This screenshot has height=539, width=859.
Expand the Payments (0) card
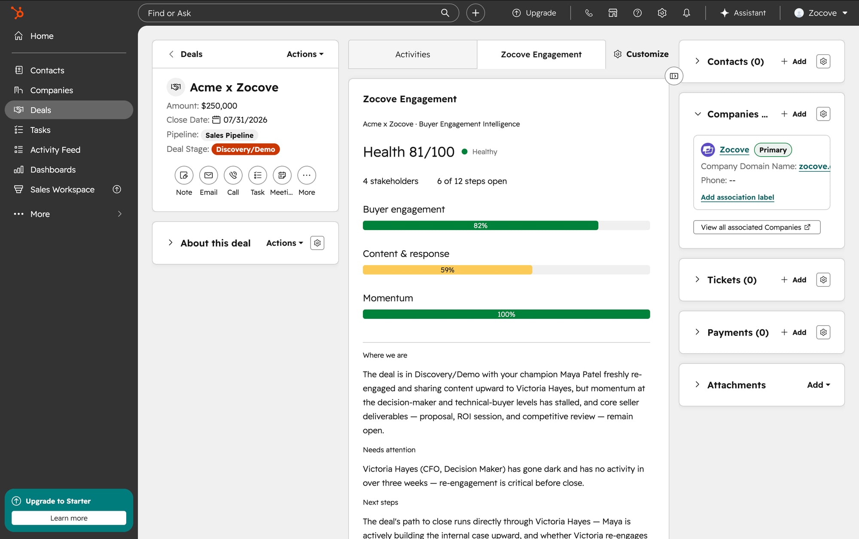(x=697, y=332)
